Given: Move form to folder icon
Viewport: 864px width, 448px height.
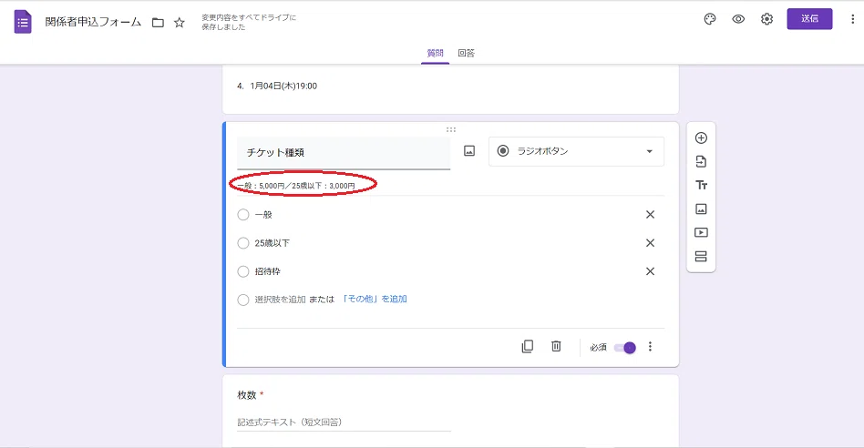Looking at the screenshot, I should 159,23.
